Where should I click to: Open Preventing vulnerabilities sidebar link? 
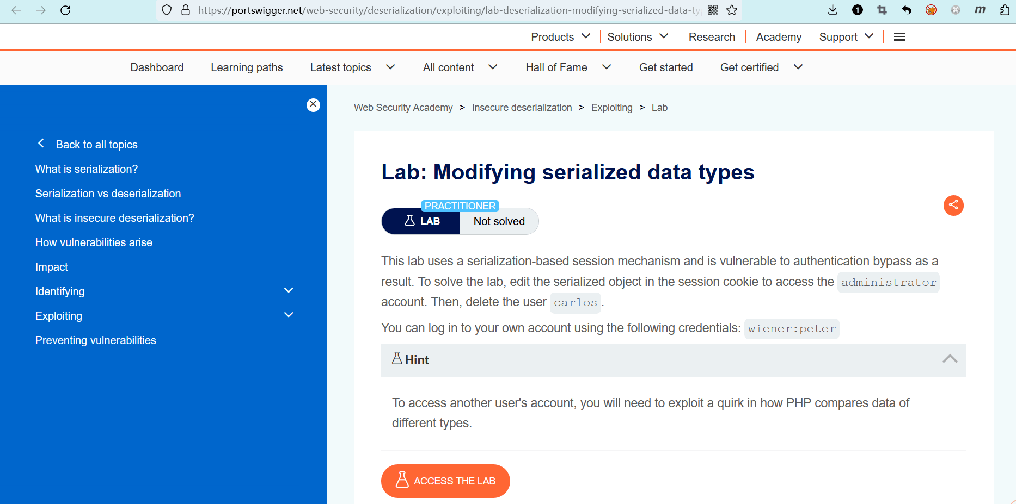pos(96,340)
